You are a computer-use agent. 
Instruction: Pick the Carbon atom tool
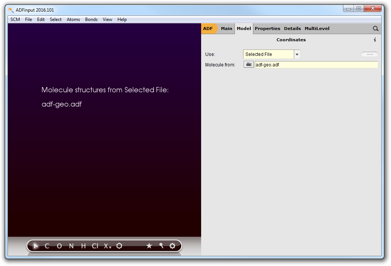[x=47, y=246]
